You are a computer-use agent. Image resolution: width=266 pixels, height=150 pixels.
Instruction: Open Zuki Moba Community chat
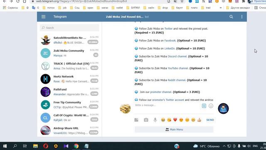click(x=69, y=53)
